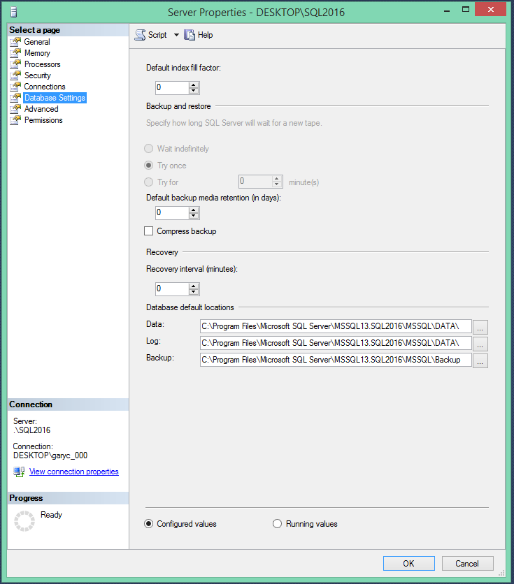Click the Advanced page icon

15,109
